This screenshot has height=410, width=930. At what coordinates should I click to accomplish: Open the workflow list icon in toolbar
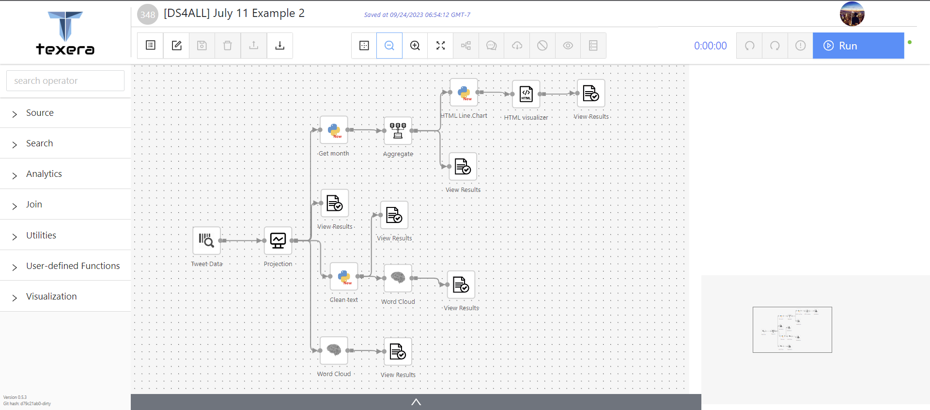tap(151, 46)
